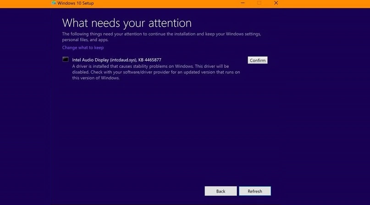
Task: Select the Intel Audio Display (intcdaud.sys) heading text
Action: click(x=116, y=60)
